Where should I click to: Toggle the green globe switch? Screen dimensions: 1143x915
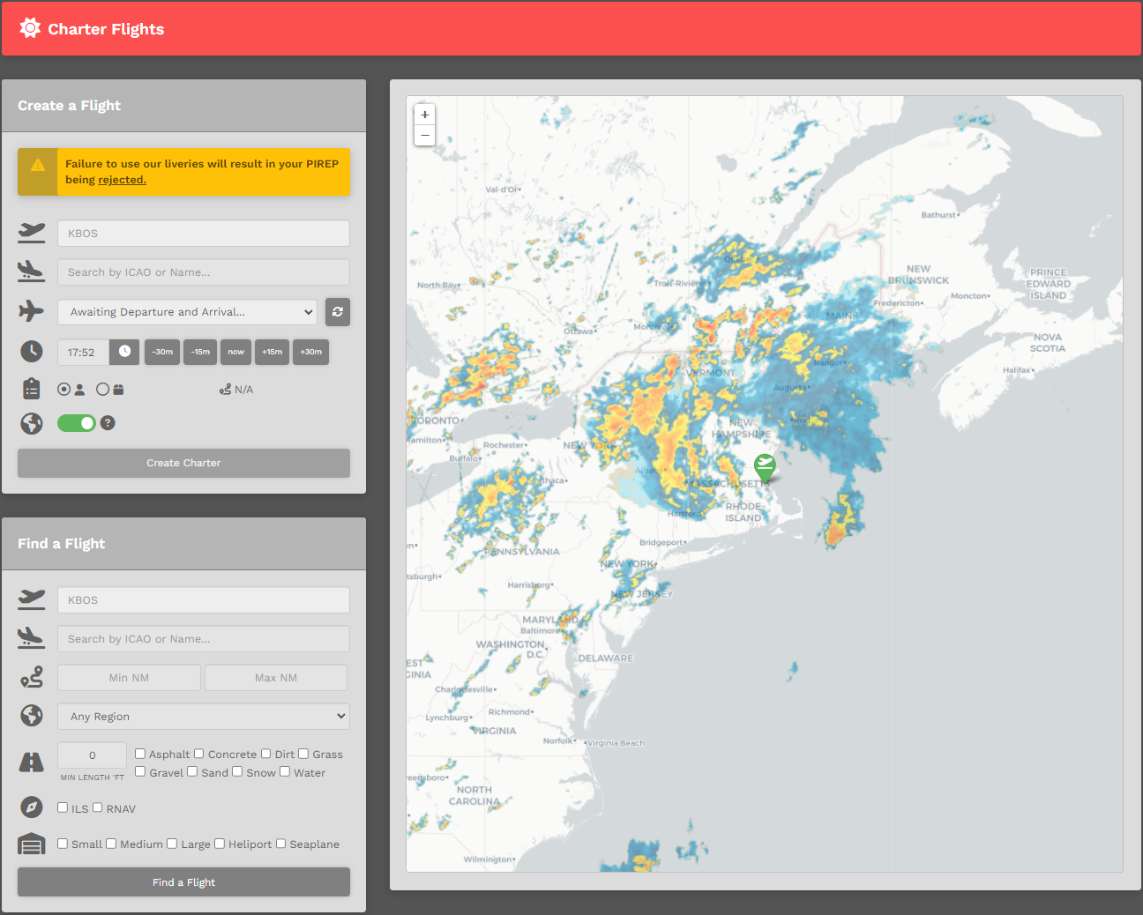pyautogui.click(x=77, y=423)
